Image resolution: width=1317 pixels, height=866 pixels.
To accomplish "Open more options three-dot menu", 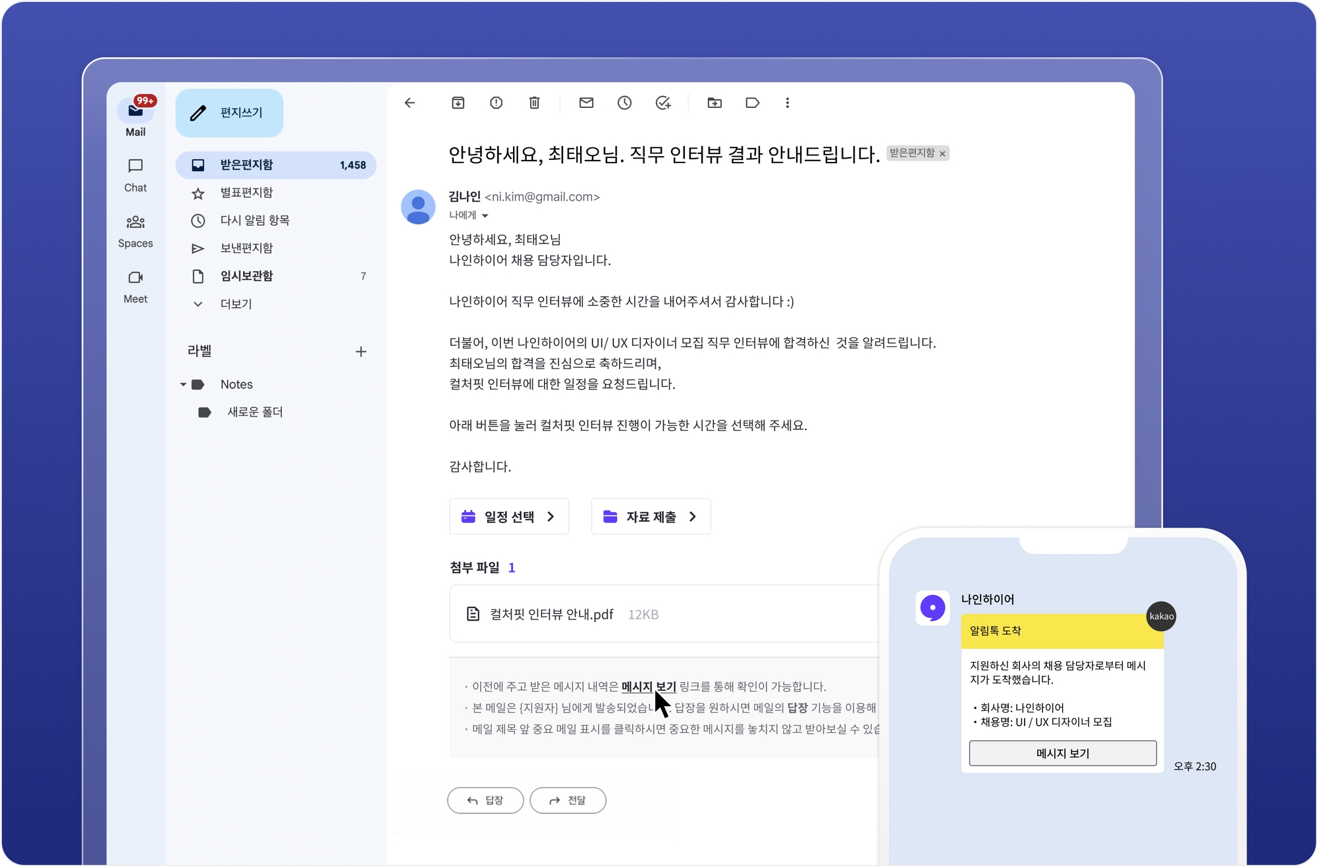I will click(x=787, y=103).
